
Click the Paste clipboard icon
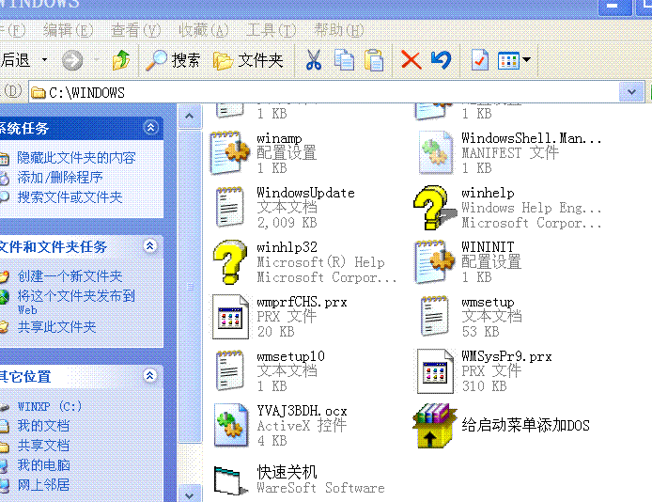373,60
